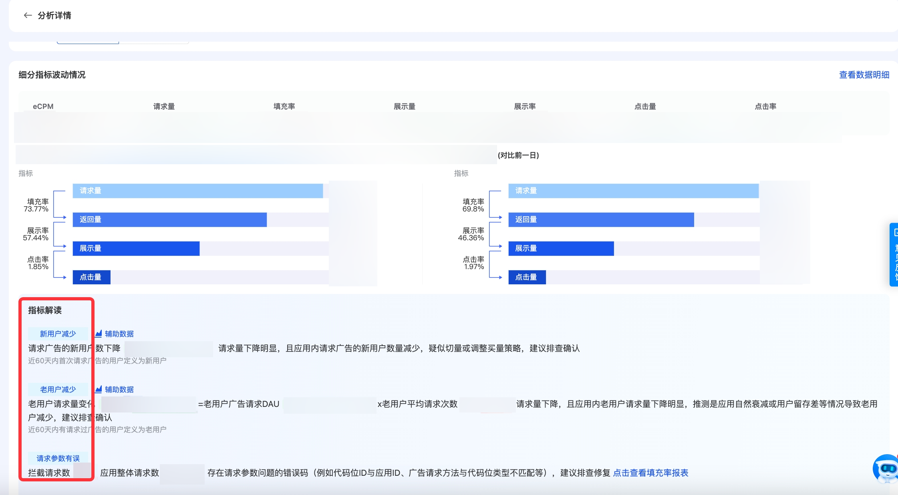Click the 新用户减少 tag
This screenshot has width=898, height=495.
58,334
